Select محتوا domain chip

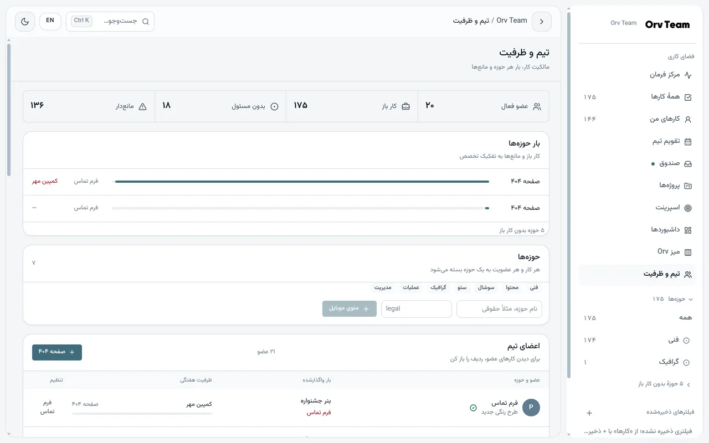point(512,287)
